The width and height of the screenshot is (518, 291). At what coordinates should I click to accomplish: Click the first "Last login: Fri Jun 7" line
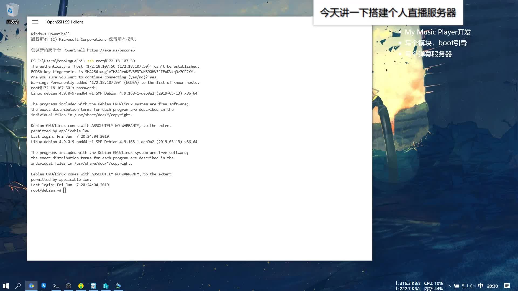(x=70, y=136)
